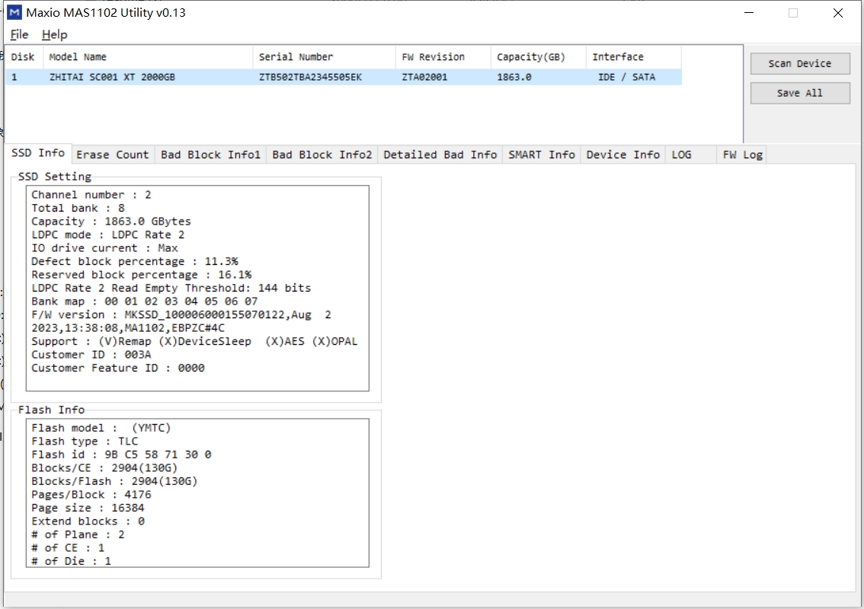Open the File menu

click(x=19, y=34)
